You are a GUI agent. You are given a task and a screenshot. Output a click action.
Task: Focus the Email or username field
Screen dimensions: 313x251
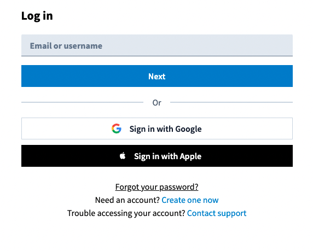[157, 45]
